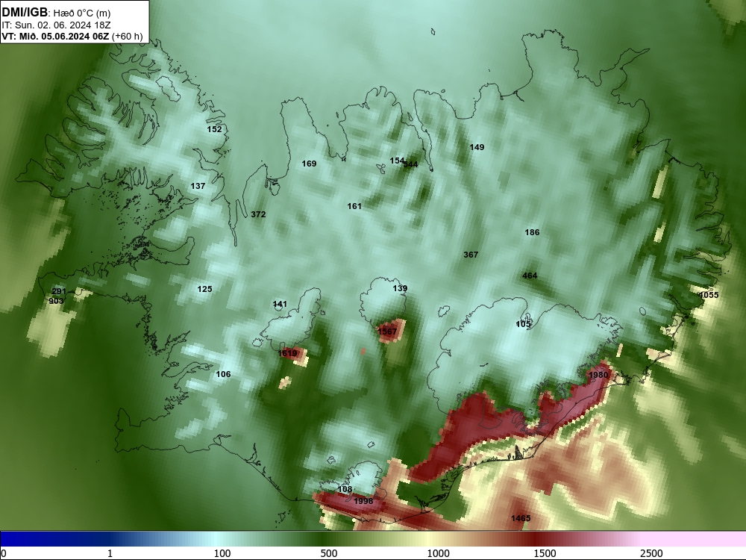Click the valid time line "VT: Mið. 05.06.2024 06Z"
This screenshot has height=560, width=746.
pos(55,37)
